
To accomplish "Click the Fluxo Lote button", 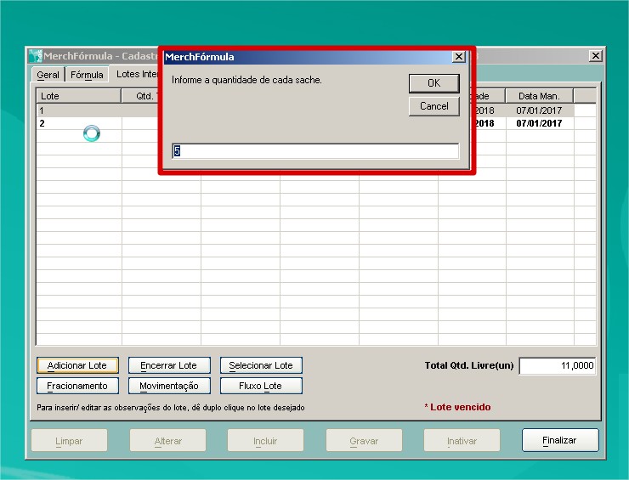I will pyautogui.click(x=261, y=386).
